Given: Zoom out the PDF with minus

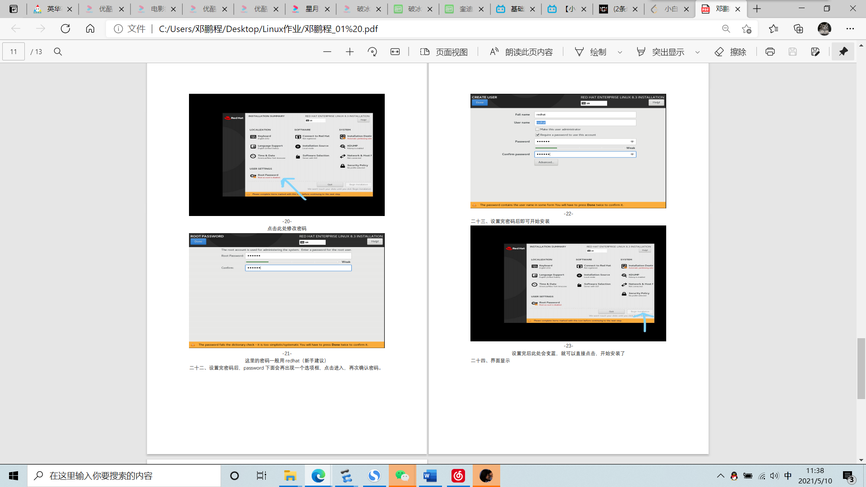Looking at the screenshot, I should tap(327, 52).
